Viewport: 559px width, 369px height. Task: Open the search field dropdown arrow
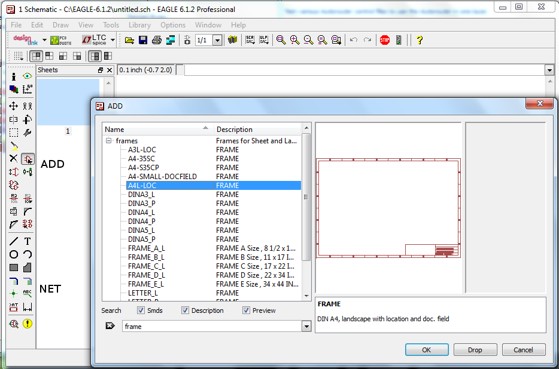(306, 327)
